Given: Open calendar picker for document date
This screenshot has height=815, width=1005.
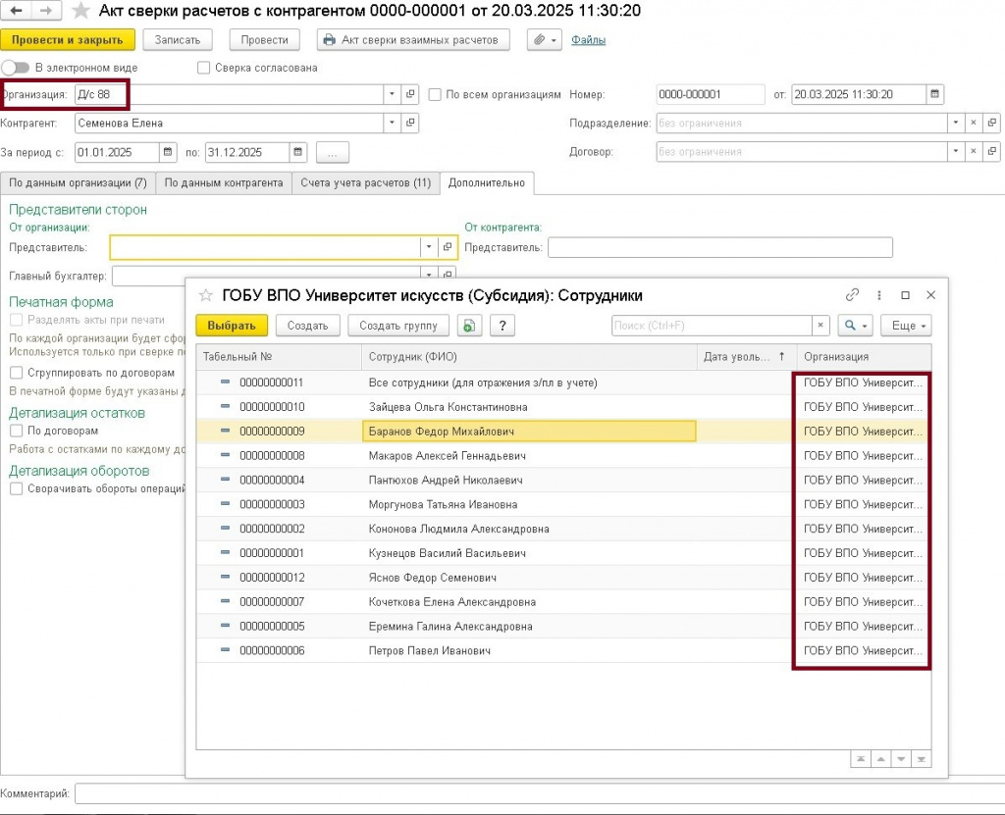Looking at the screenshot, I should click(934, 94).
